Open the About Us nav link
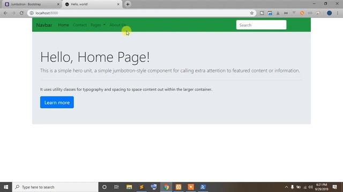Screen dimensions: 343x192 click(118, 25)
